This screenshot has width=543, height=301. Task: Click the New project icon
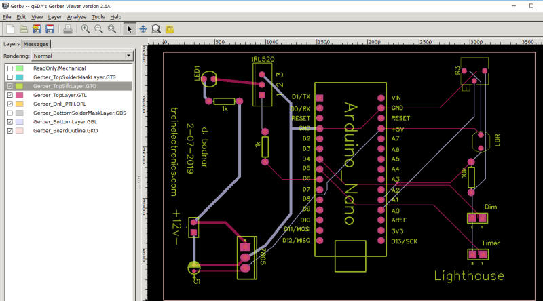pos(10,29)
